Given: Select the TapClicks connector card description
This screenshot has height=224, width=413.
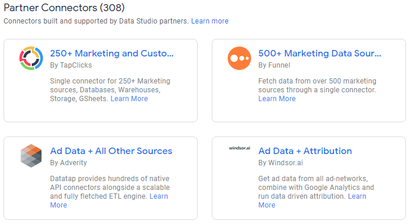Looking at the screenshot, I should click(x=110, y=90).
